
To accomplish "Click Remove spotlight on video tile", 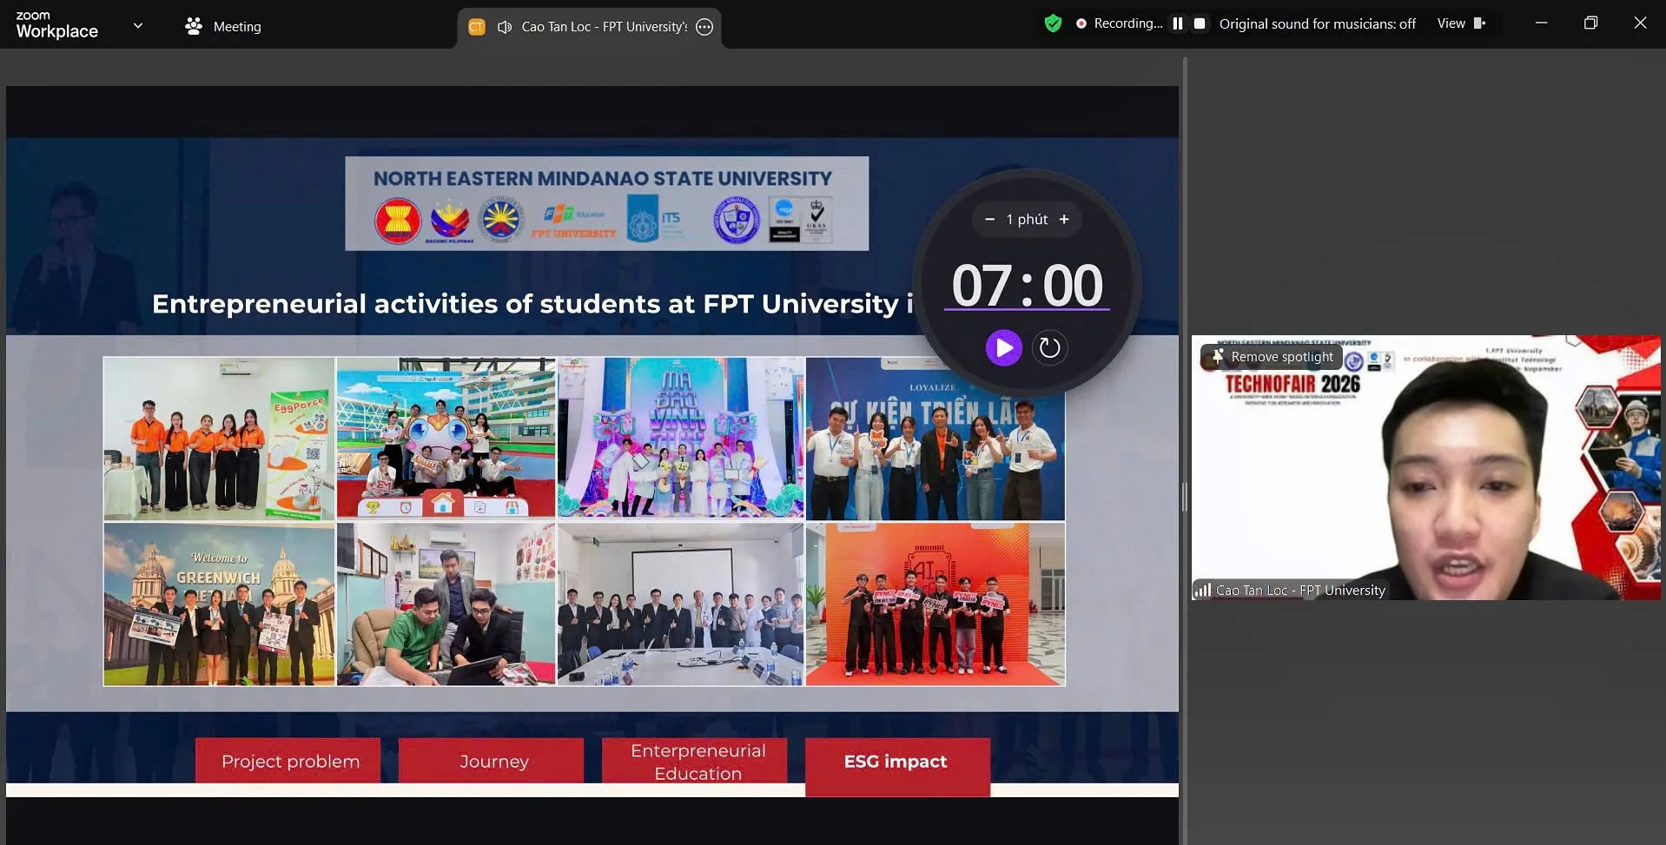I will 1272,357.
